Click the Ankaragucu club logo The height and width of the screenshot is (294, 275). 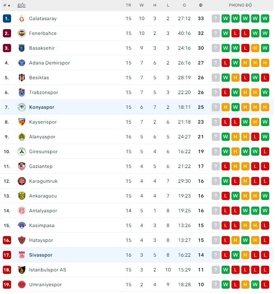click(x=22, y=196)
